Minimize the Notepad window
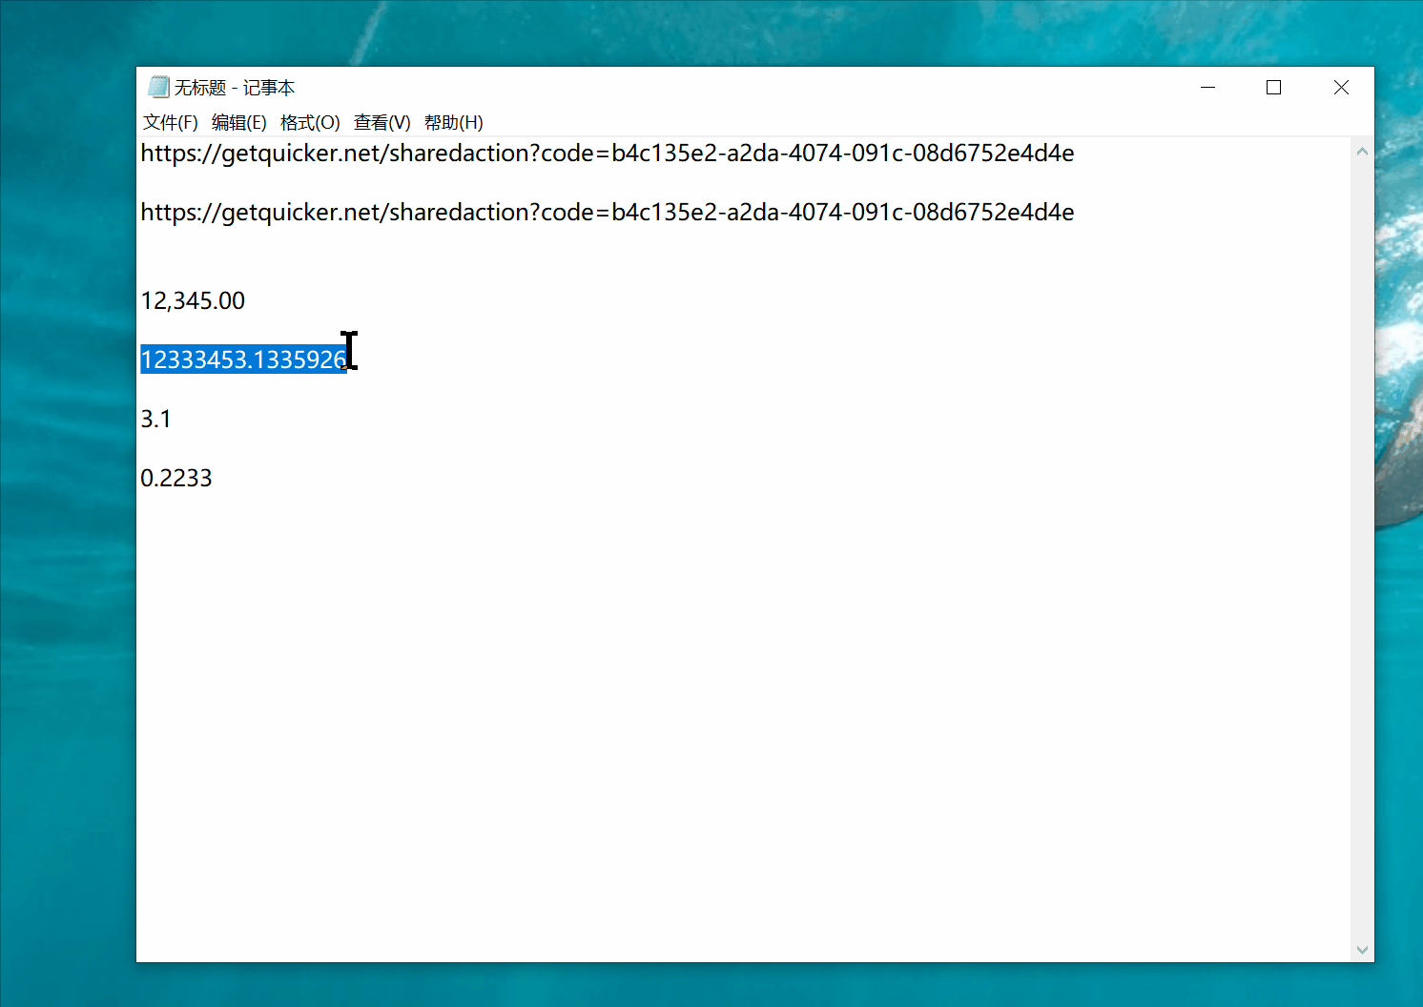Screen dimensions: 1423x1007 tap(1207, 87)
